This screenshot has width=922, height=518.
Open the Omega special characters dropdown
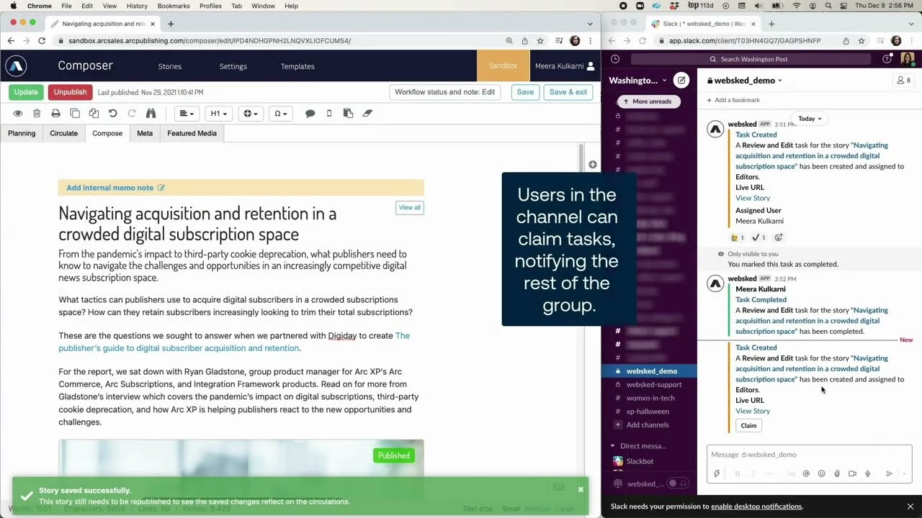281,114
